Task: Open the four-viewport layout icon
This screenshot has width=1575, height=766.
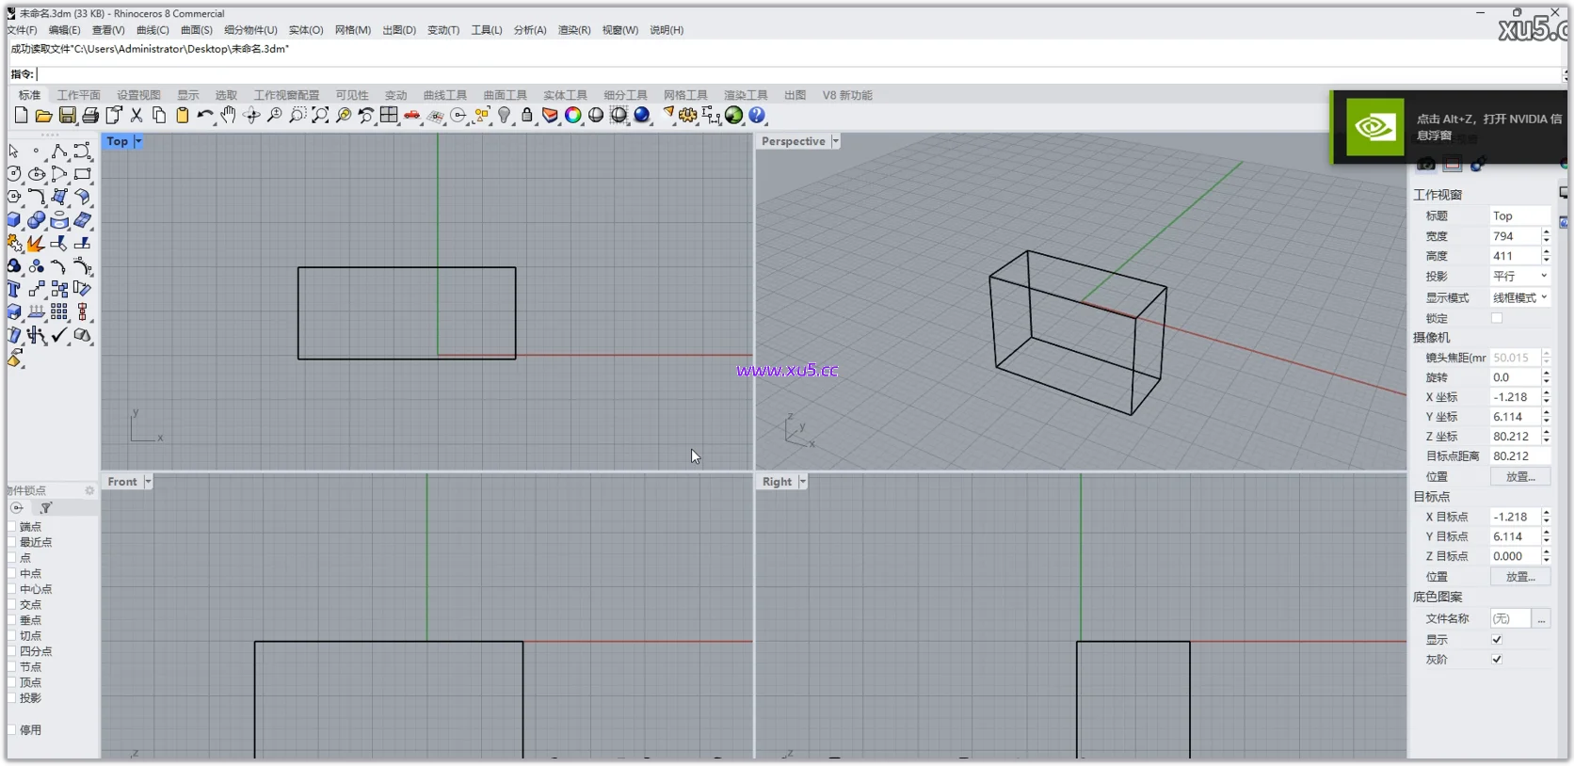Action: pyautogui.click(x=389, y=115)
